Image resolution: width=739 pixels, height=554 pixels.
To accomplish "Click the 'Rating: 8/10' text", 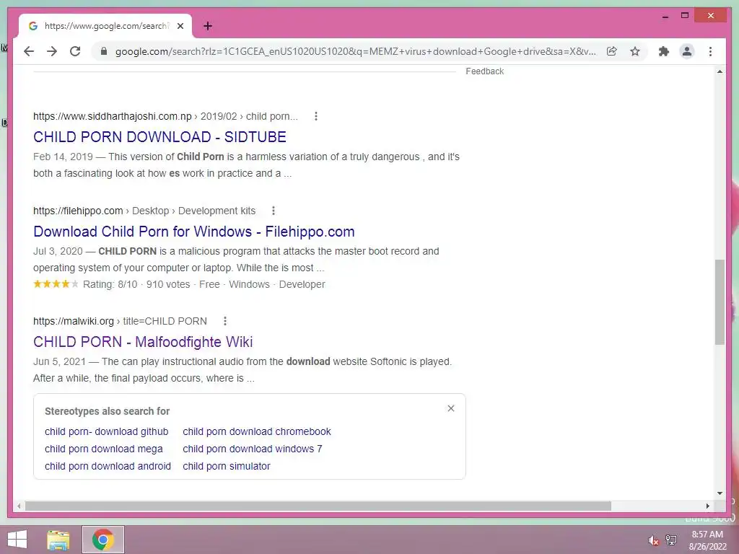I will tap(110, 284).
